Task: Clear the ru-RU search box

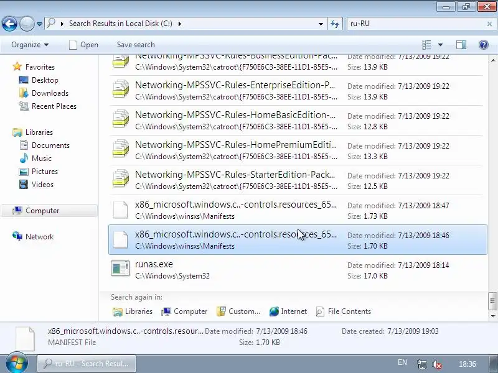Action: tap(489, 24)
